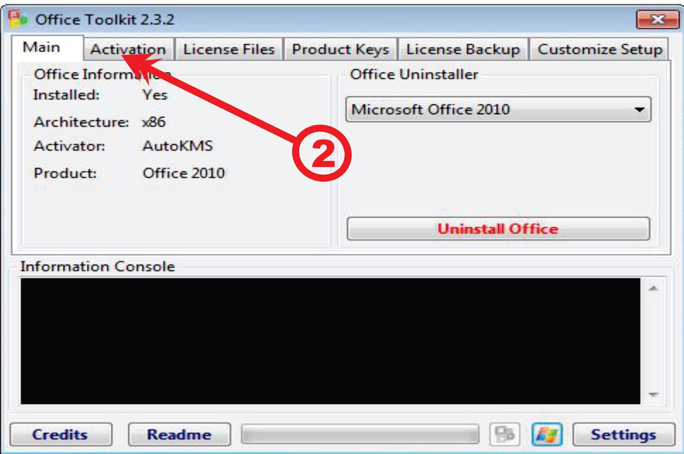The height and width of the screenshot is (454, 684).
Task: Click inside the black Information Console area
Action: (x=330, y=341)
